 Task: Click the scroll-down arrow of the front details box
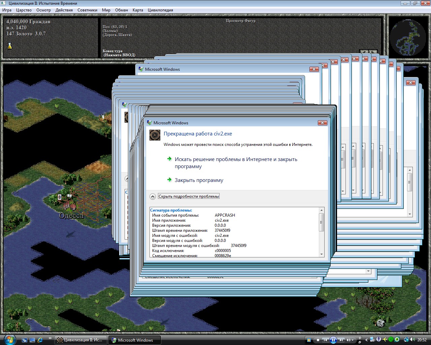coord(322,255)
